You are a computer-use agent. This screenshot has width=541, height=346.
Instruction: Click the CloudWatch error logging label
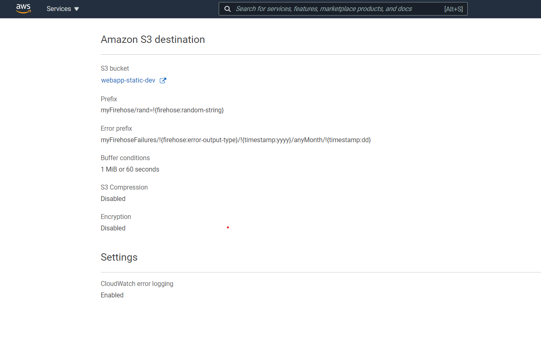click(x=137, y=283)
